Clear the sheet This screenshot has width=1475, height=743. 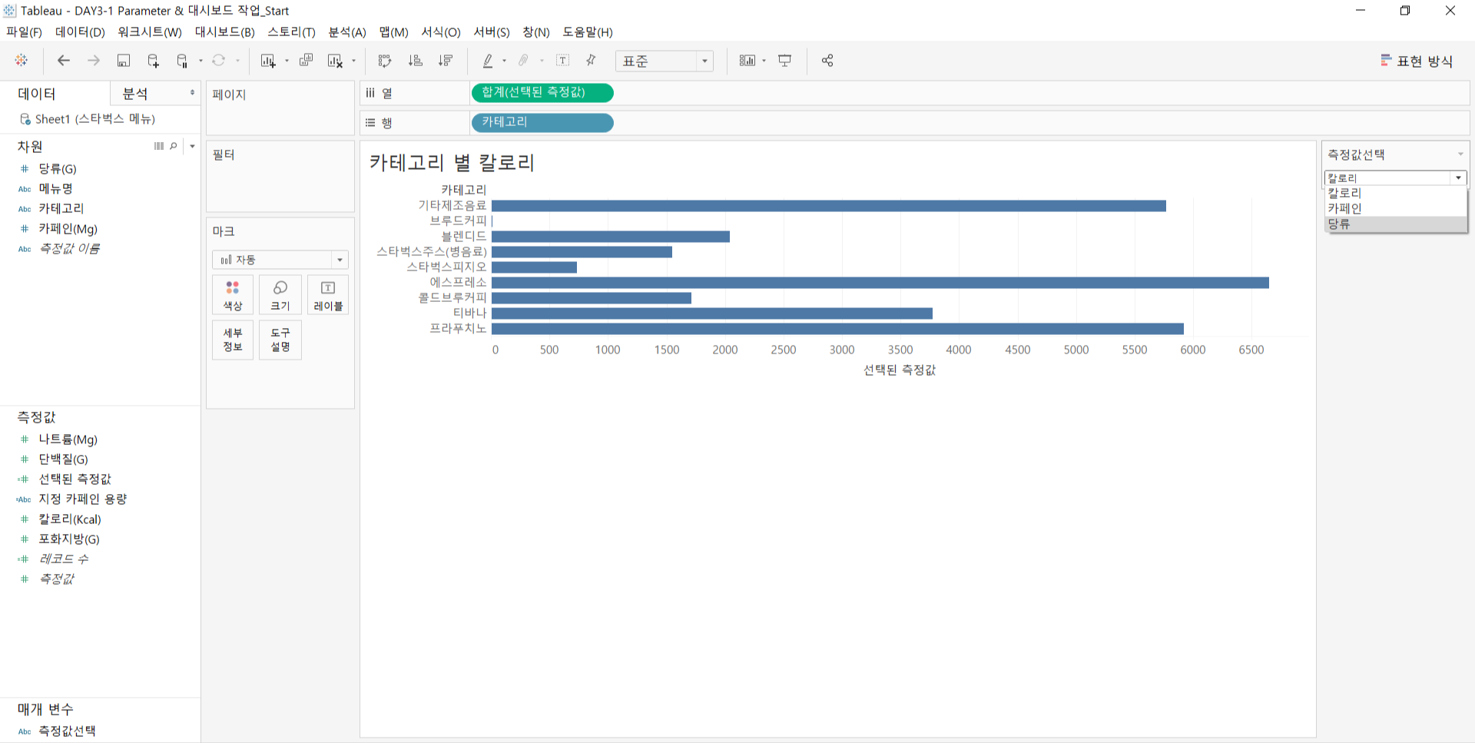coord(335,61)
